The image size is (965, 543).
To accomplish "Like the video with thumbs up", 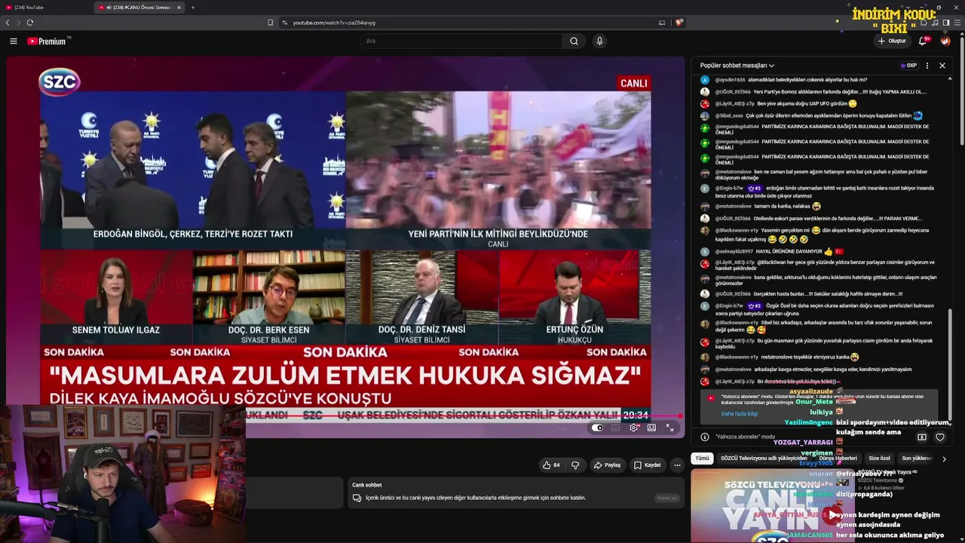I will [x=550, y=465].
